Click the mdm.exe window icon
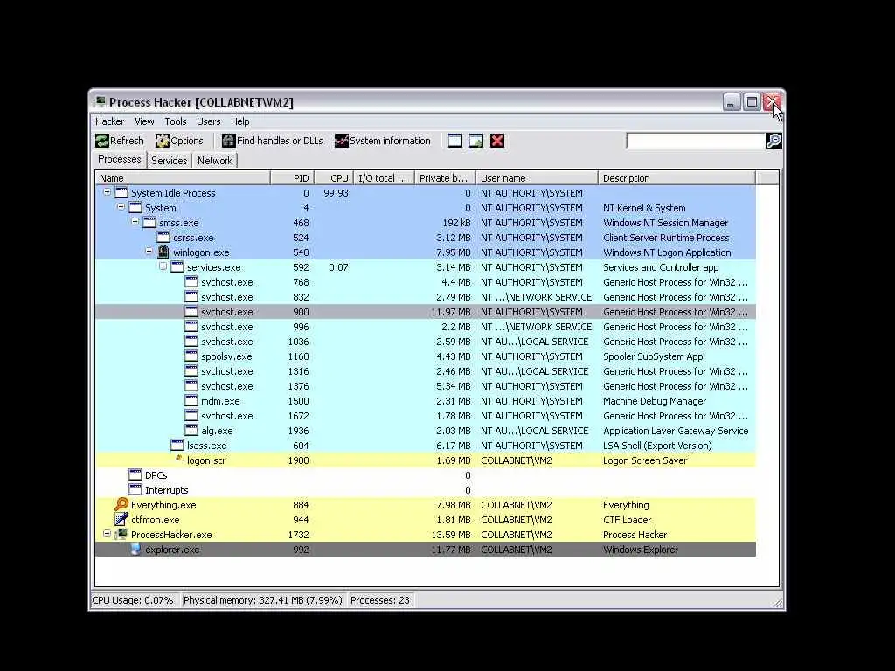The height and width of the screenshot is (671, 895). tap(191, 400)
